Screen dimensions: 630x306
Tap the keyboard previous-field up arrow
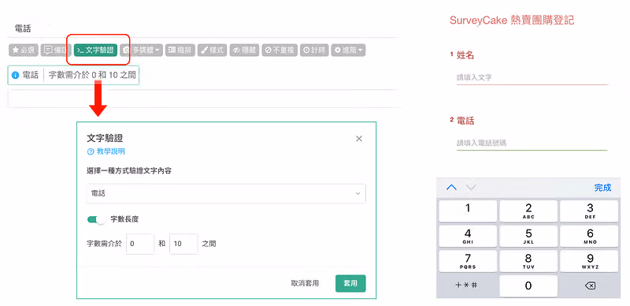[x=451, y=188]
